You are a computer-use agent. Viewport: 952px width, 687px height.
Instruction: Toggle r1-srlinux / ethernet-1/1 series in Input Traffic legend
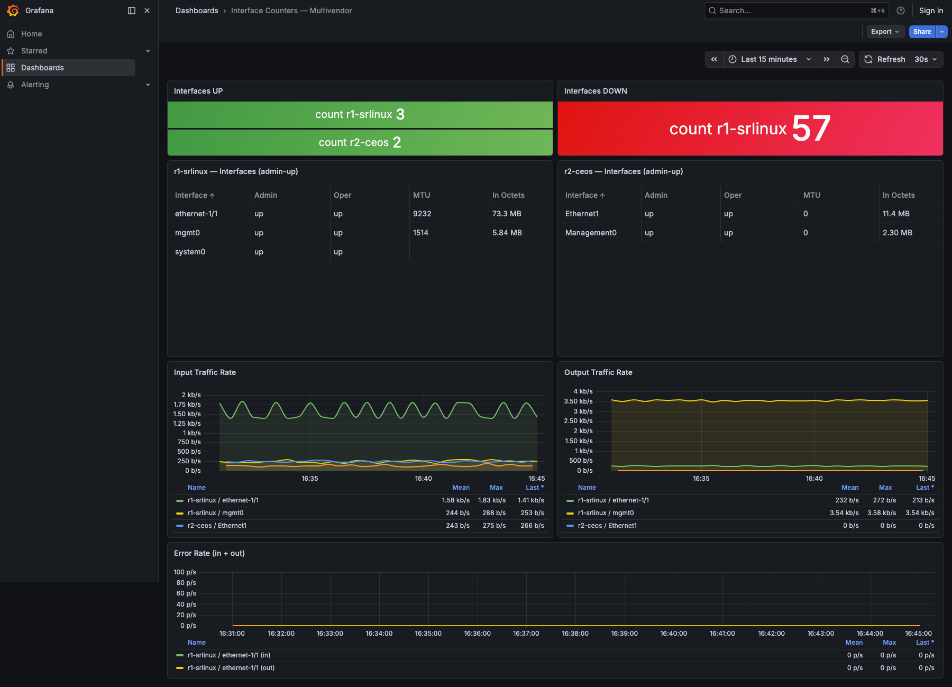223,500
